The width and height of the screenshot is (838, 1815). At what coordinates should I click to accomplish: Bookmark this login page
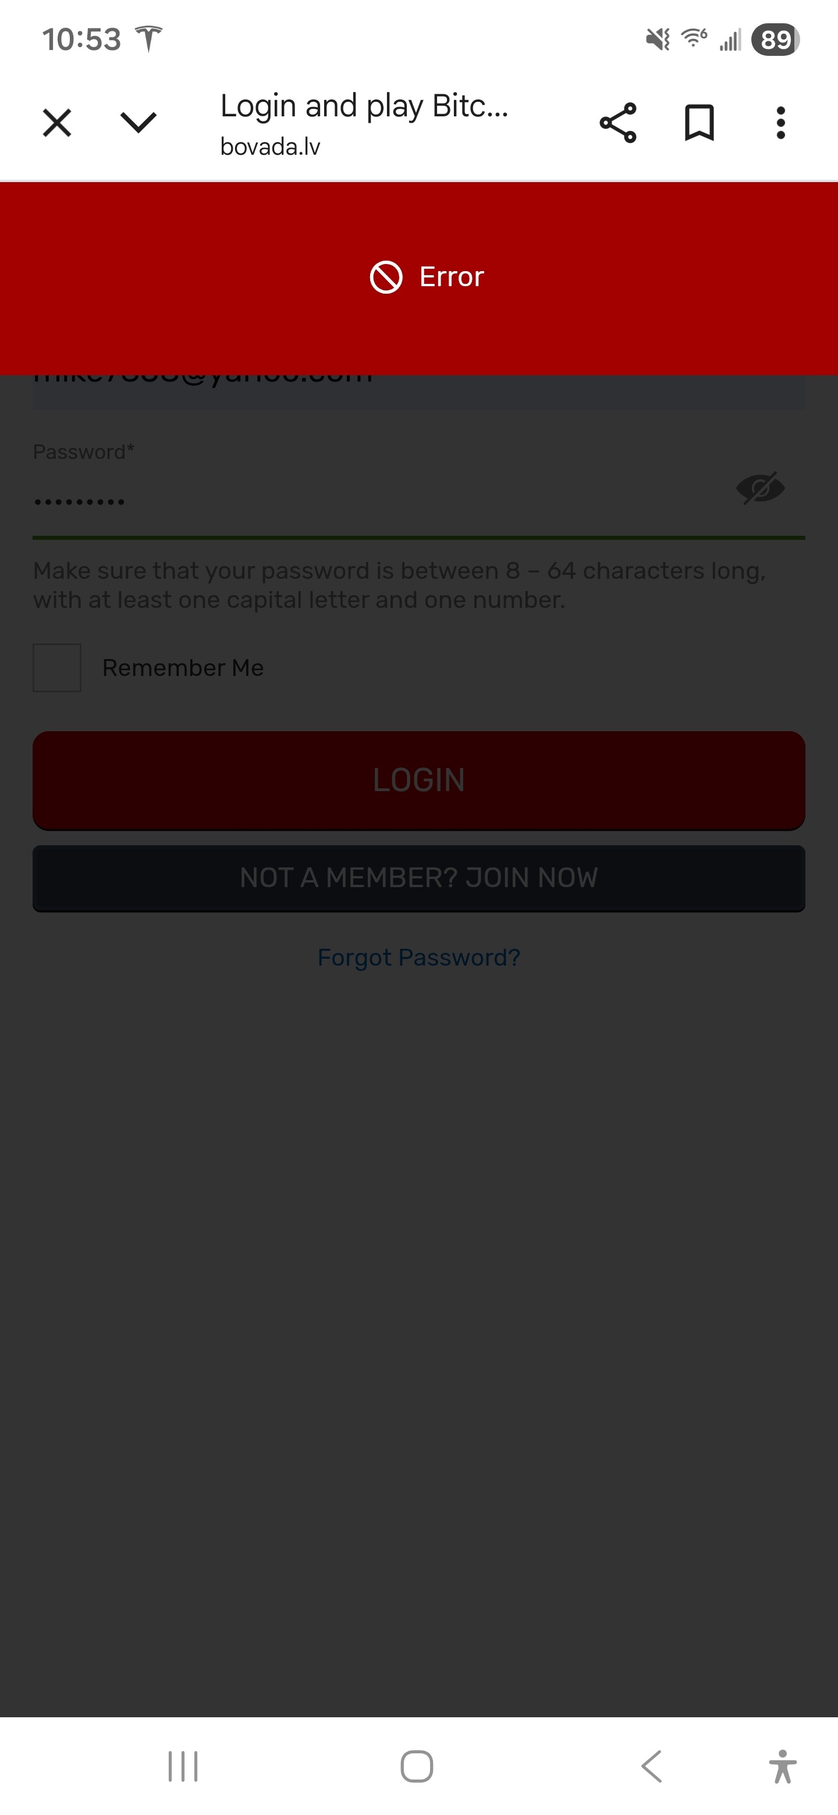[699, 123]
